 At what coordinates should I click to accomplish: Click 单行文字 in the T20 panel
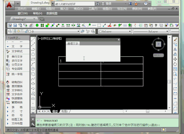[17, 57]
